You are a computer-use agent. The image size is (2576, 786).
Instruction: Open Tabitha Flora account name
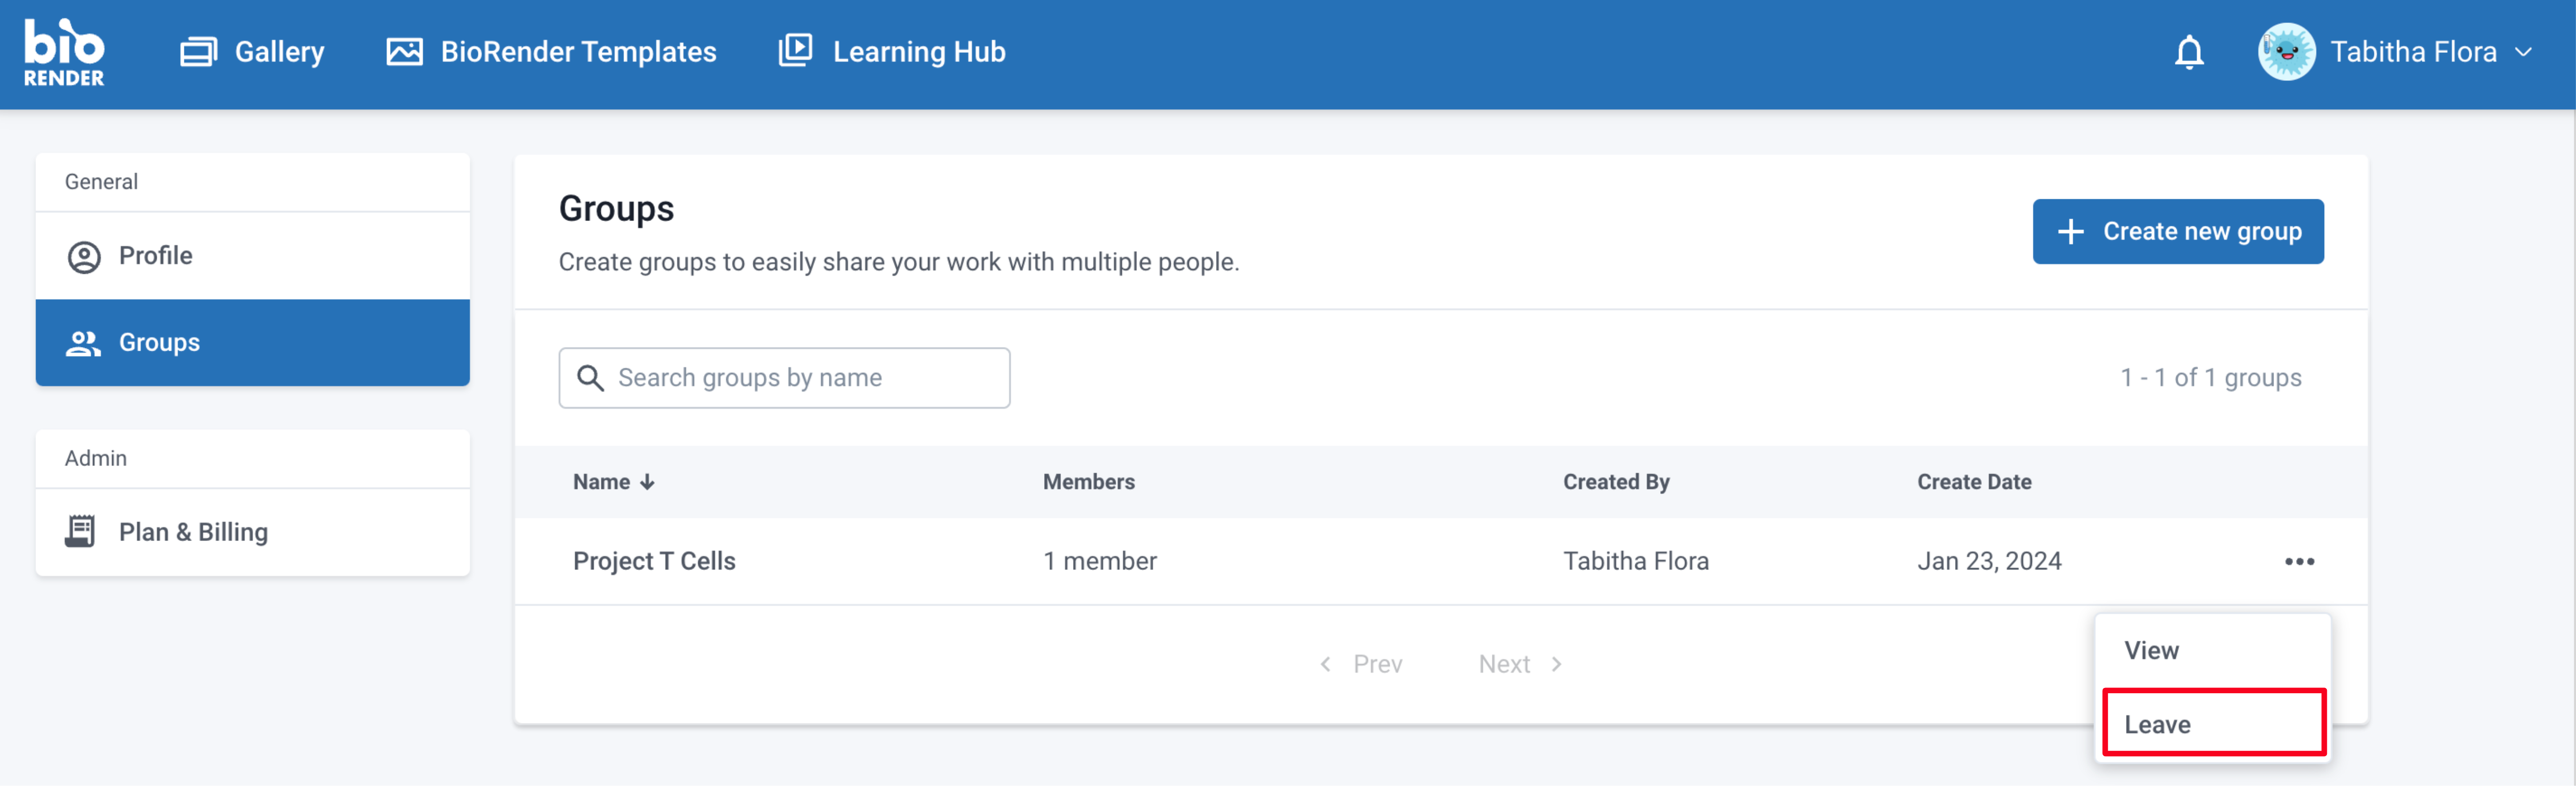tap(2413, 52)
